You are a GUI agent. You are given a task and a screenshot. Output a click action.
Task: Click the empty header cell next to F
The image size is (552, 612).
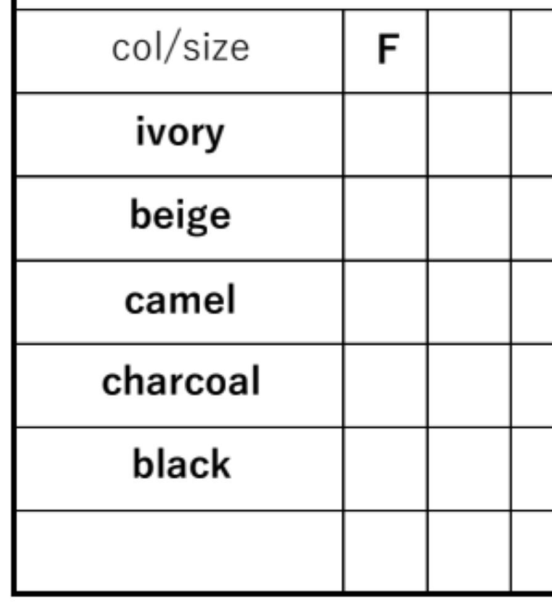coord(469,51)
